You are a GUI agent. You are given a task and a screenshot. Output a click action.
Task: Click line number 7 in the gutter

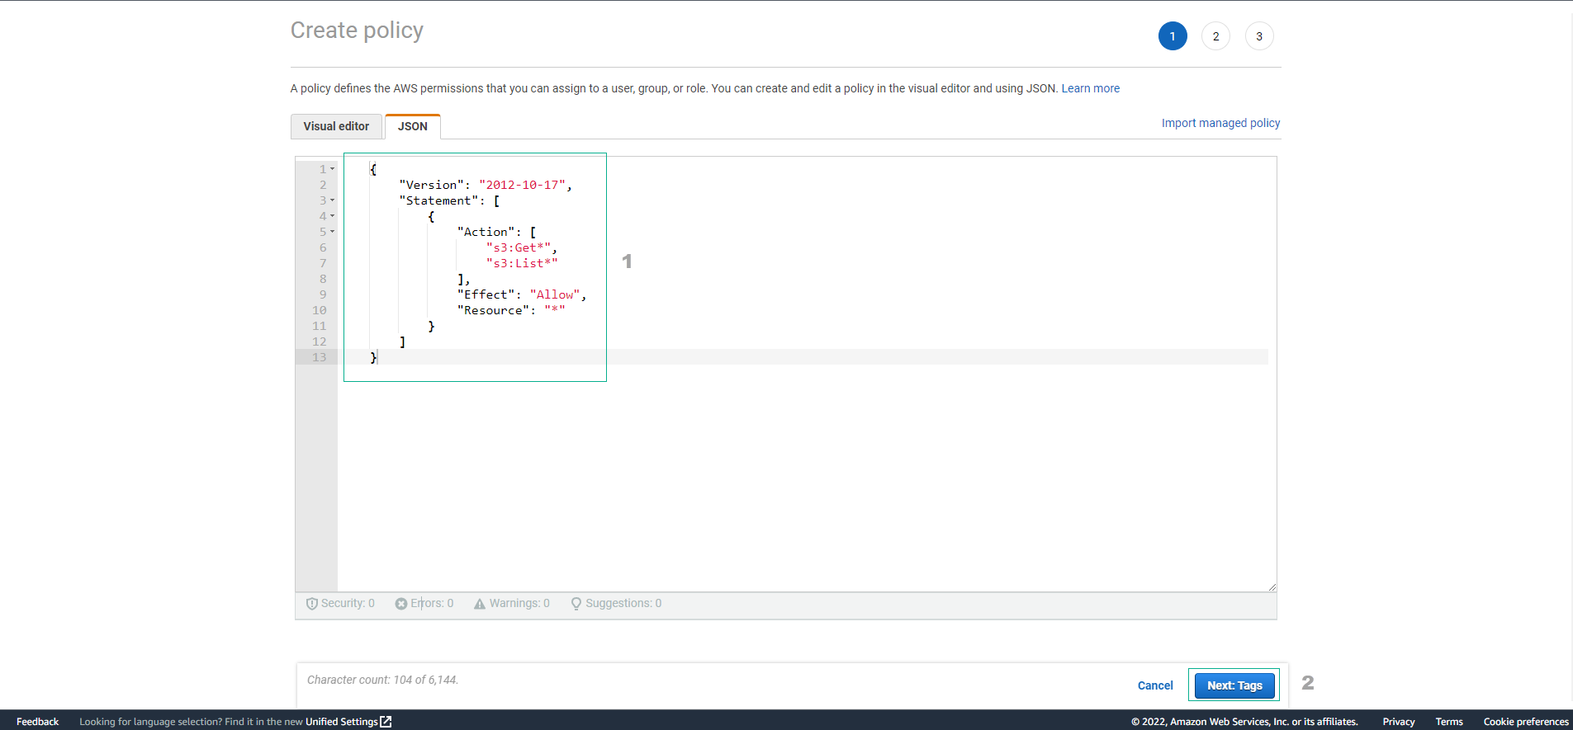tap(323, 263)
